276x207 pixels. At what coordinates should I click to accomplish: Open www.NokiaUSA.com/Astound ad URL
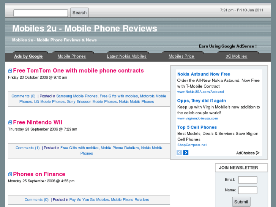pyautogui.click(x=200, y=92)
